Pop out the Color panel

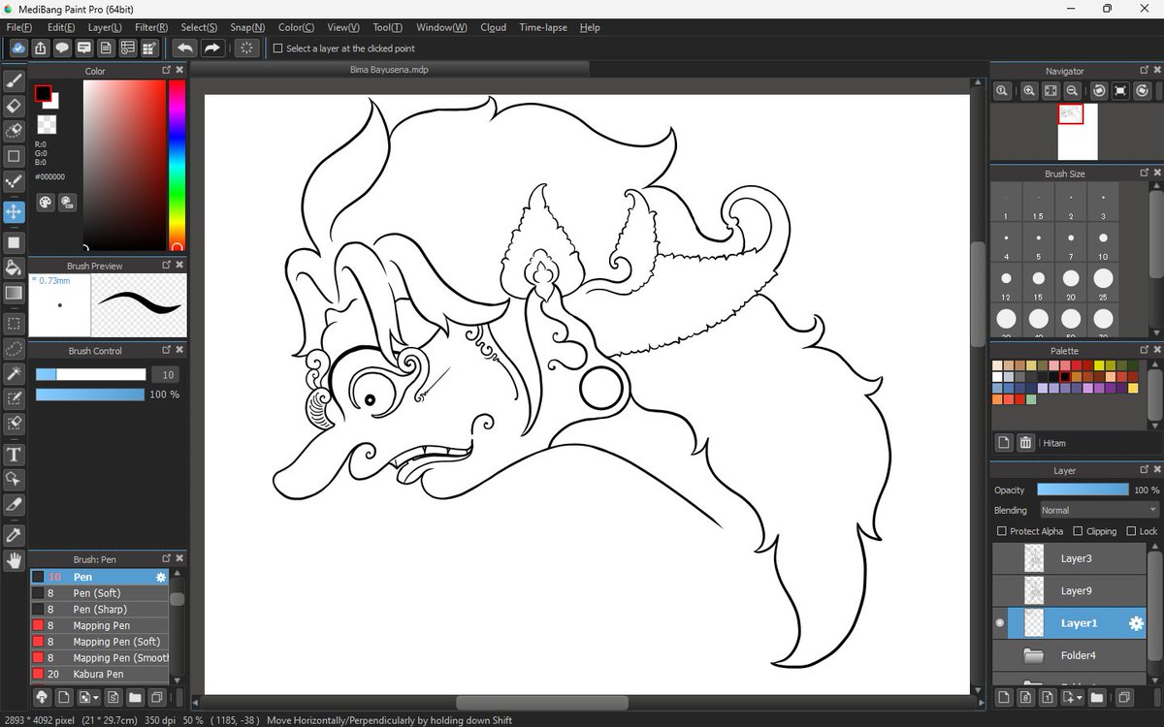point(166,70)
